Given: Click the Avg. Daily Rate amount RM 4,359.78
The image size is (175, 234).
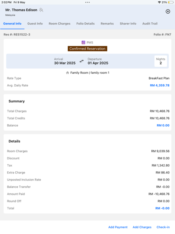Looking at the screenshot, I should point(160,85).
